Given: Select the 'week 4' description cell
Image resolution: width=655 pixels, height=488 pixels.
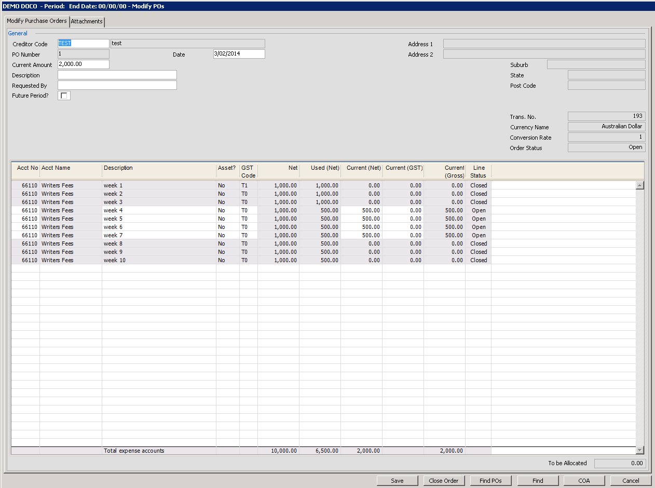Looking at the screenshot, I should coord(159,210).
